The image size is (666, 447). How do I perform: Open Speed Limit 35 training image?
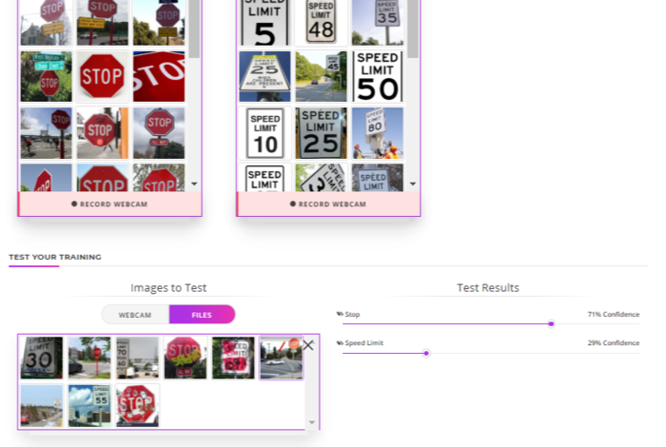(377, 23)
